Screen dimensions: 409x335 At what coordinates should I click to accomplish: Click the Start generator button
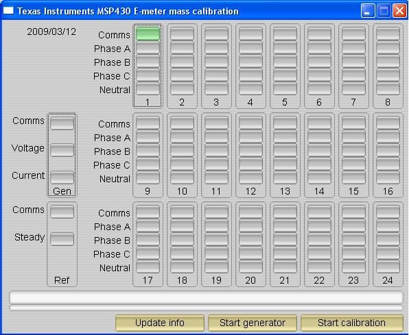pos(253,323)
